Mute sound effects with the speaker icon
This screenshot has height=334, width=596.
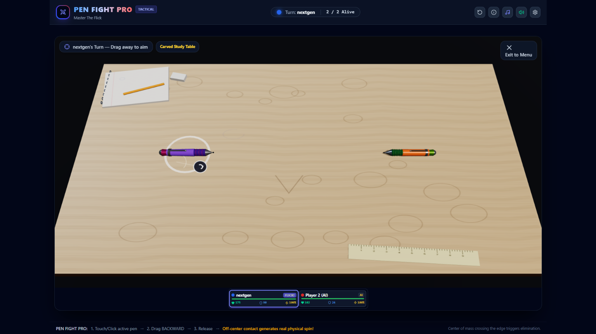(521, 12)
